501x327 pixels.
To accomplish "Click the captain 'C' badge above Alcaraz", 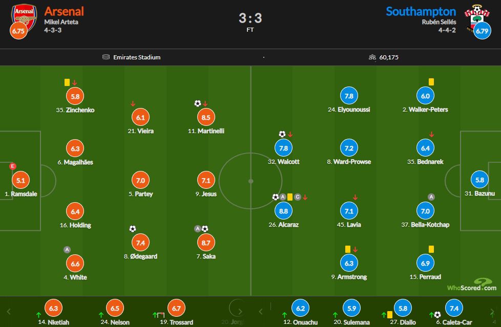I will pos(298,197).
